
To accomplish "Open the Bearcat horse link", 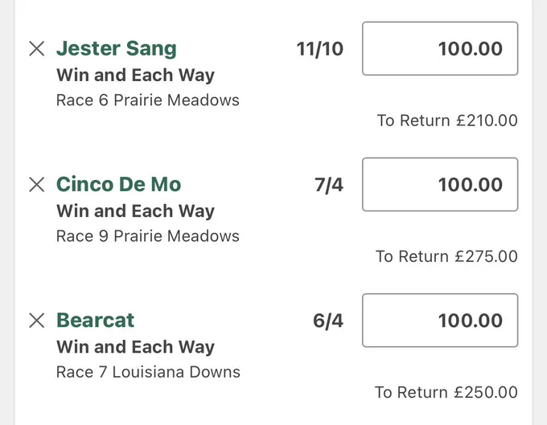I will (95, 320).
